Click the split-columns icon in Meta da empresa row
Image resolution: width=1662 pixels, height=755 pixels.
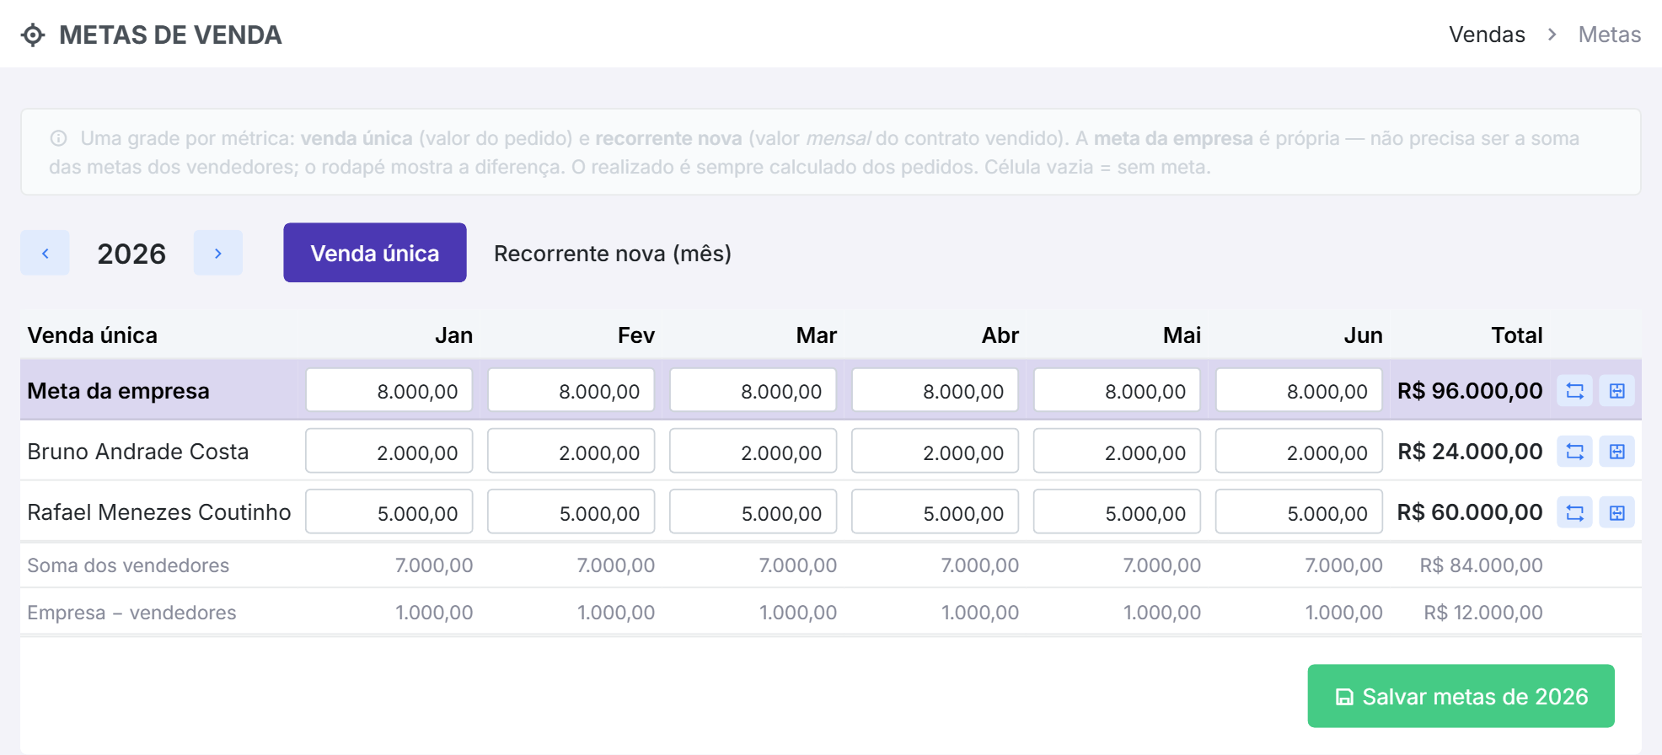(x=1617, y=391)
